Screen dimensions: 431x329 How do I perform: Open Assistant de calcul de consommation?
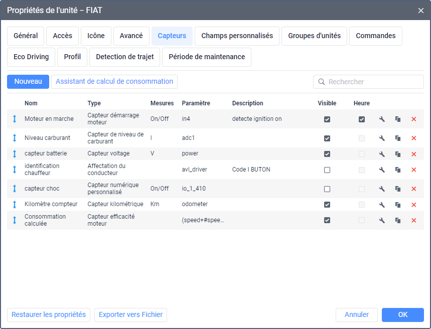(114, 82)
